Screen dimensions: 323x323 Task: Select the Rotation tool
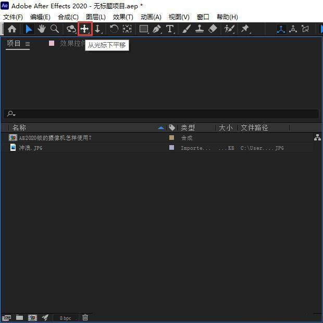114,29
